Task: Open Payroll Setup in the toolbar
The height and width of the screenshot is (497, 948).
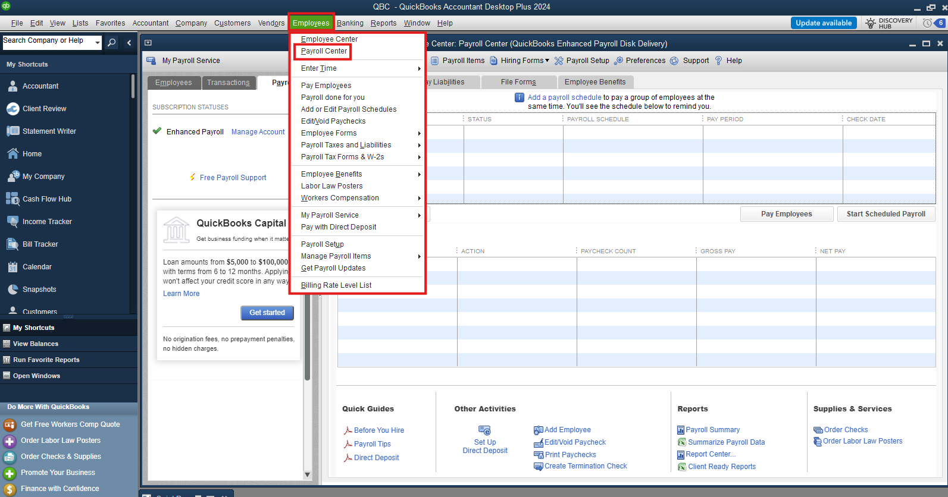Action: pyautogui.click(x=581, y=61)
